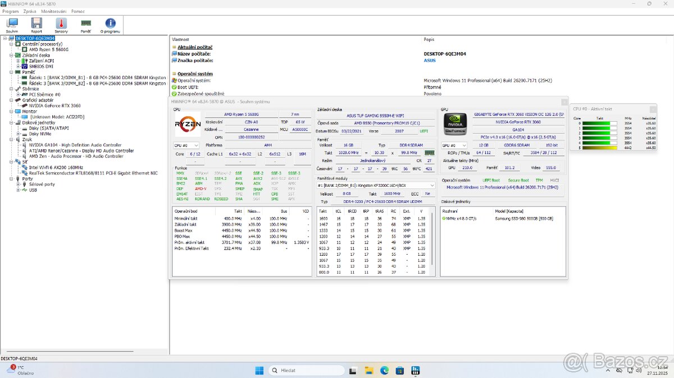
Task: Open the GPU #0 dropdown
Action: (455, 145)
